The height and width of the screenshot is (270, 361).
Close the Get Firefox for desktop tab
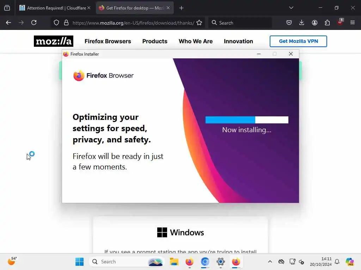168,8
